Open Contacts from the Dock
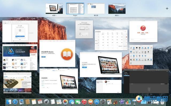This screenshot has height=106, width=171. coord(28,102)
